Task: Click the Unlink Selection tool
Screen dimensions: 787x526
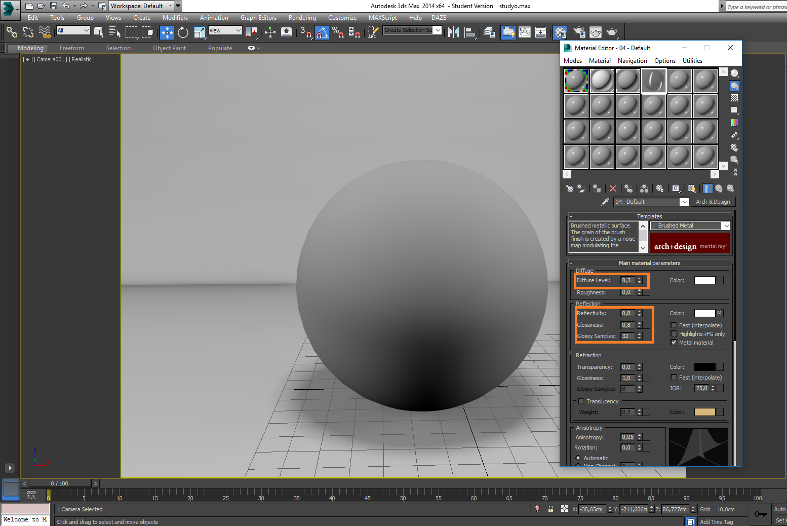Action: click(28, 32)
